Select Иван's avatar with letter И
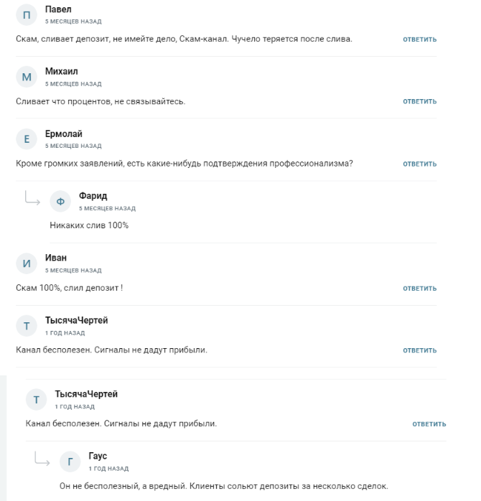 pyautogui.click(x=27, y=263)
